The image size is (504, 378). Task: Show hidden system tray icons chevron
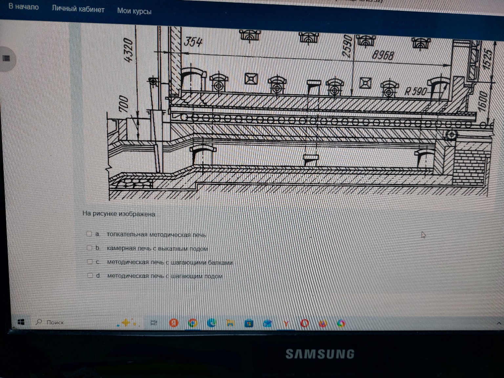499,323
